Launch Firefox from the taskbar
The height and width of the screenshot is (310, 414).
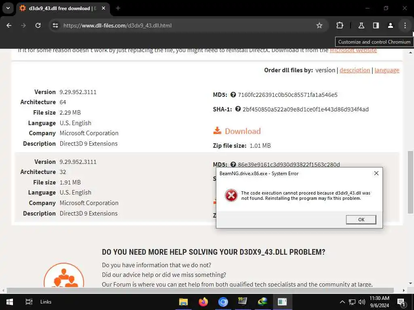203,302
